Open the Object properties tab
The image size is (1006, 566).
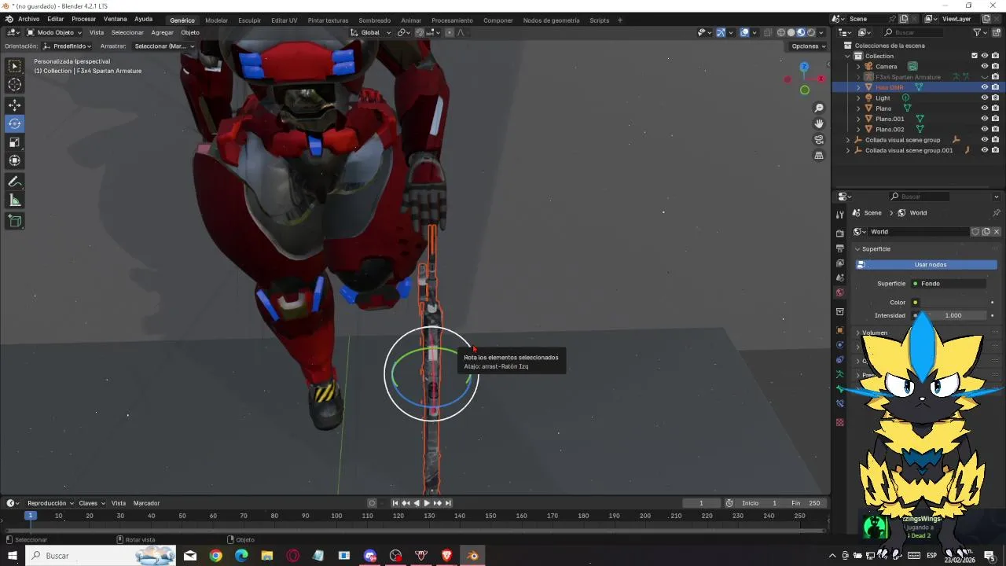840,330
